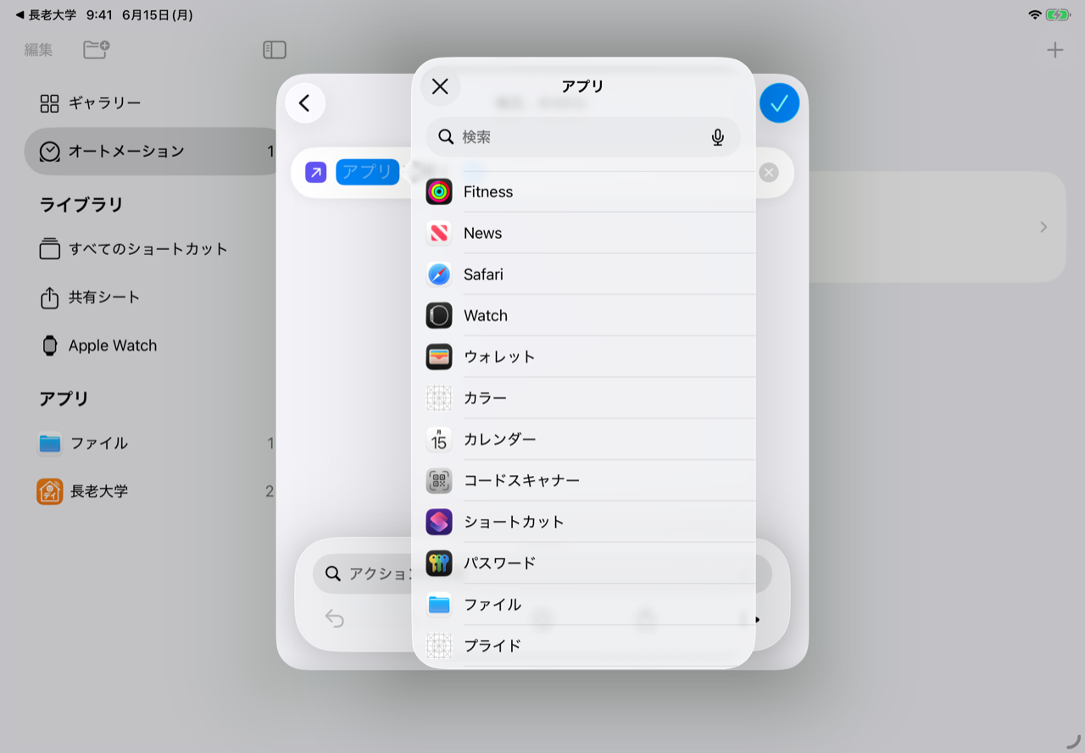The height and width of the screenshot is (753, 1085).
Task: Choose the ウォレット wallet icon
Action: point(439,357)
